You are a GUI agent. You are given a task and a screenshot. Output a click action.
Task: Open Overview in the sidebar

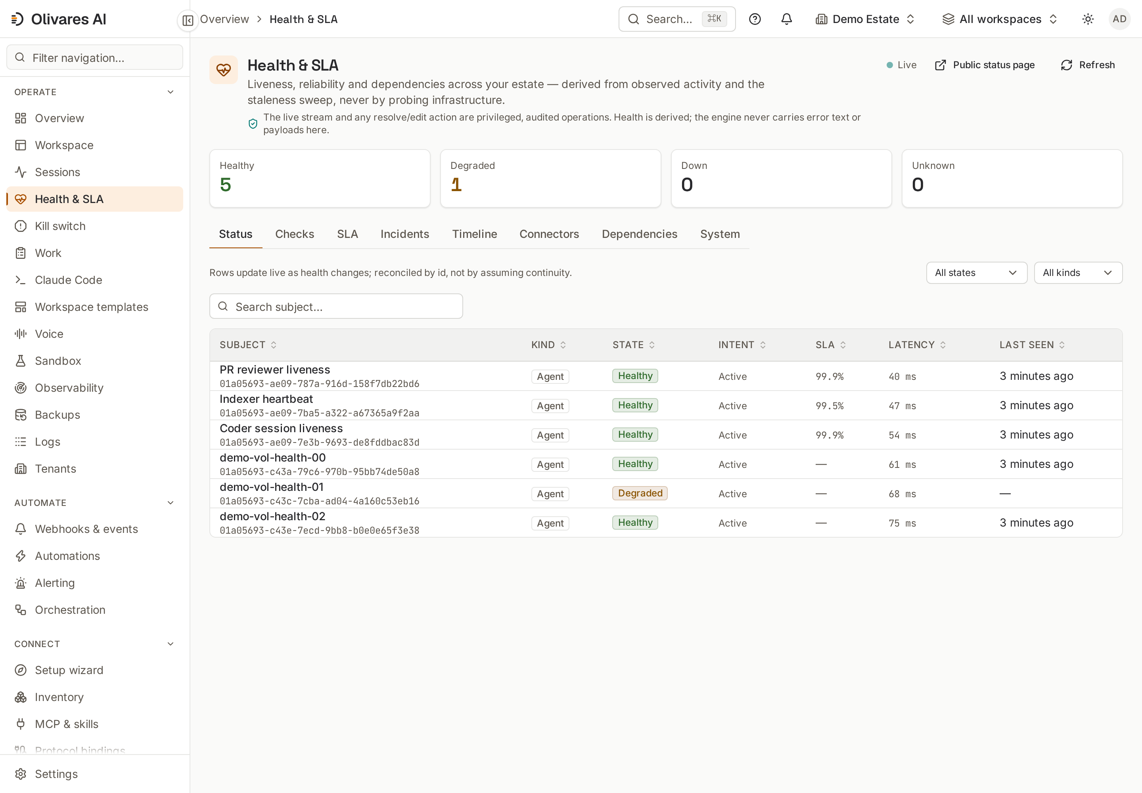point(94,118)
